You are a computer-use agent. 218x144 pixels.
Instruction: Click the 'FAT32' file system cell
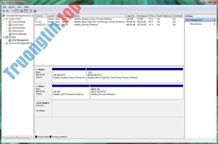pyautogui.click(x=65, y=25)
